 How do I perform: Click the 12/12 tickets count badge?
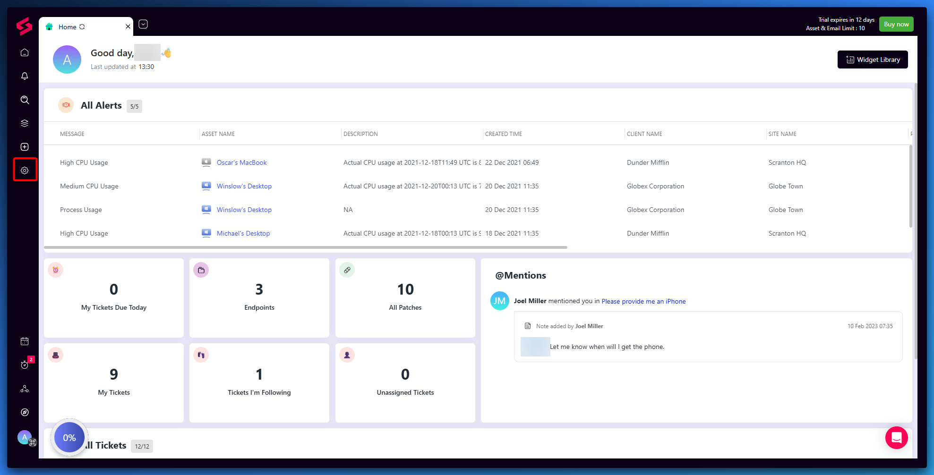[x=142, y=446]
